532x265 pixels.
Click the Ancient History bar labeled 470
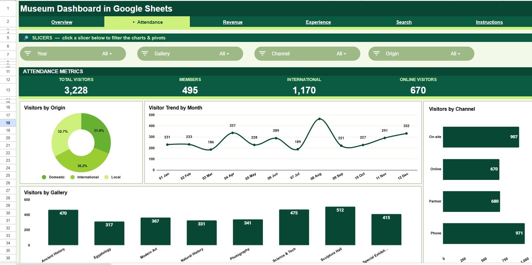click(63, 227)
